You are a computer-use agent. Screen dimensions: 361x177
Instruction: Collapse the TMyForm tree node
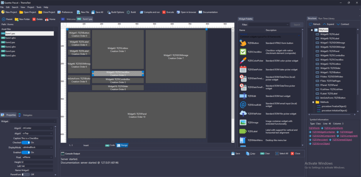(x=312, y=30)
